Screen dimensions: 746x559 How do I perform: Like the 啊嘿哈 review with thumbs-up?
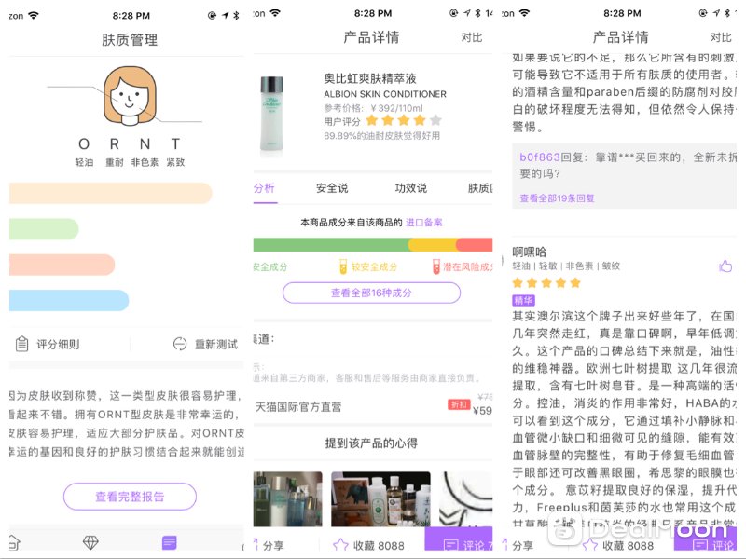pos(725,266)
